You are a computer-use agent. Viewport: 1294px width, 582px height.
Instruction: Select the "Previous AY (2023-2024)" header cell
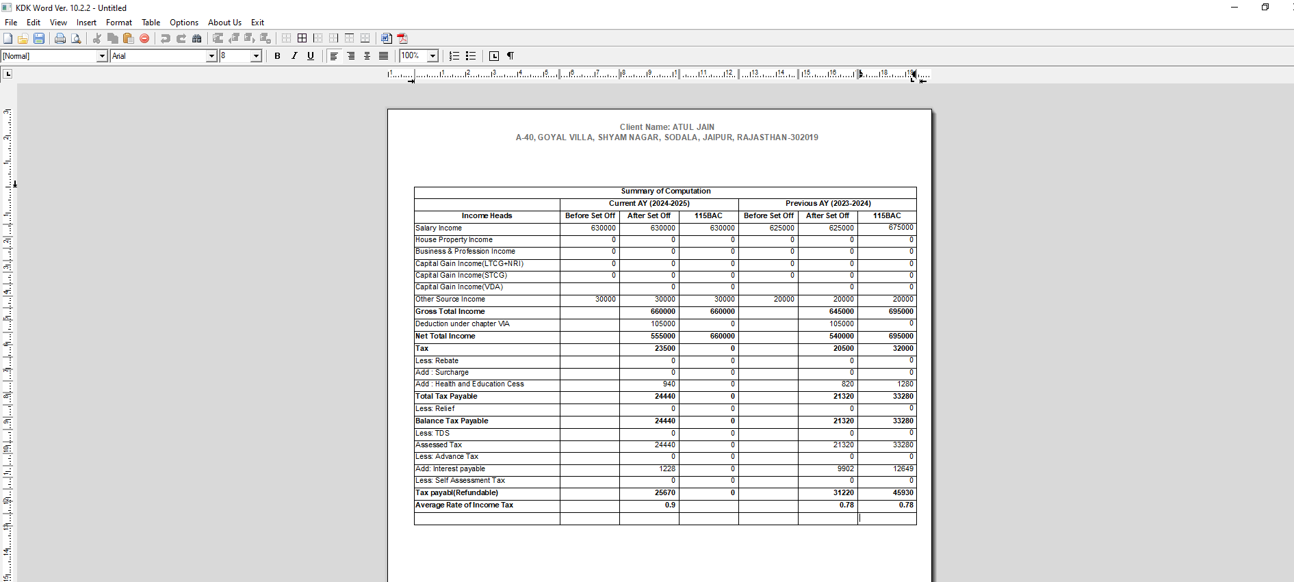(x=827, y=204)
